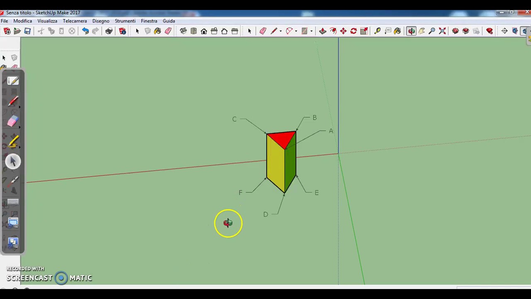The height and width of the screenshot is (299, 531).
Task: Pick the Select arrow beside Make Component
Action: point(137,31)
